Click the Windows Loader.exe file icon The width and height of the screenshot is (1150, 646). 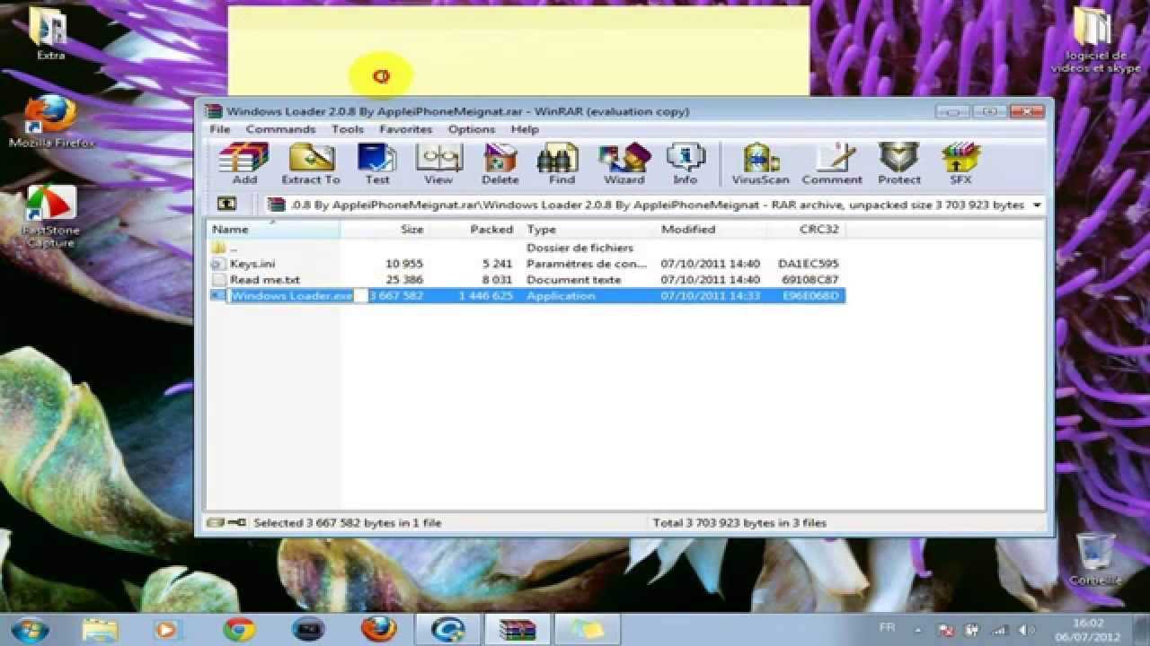coord(218,296)
